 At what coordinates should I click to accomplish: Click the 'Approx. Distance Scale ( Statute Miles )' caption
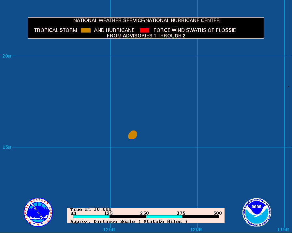click(129, 222)
